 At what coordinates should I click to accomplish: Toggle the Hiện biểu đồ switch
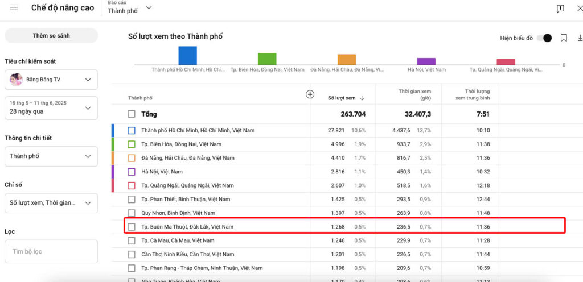[x=544, y=38]
